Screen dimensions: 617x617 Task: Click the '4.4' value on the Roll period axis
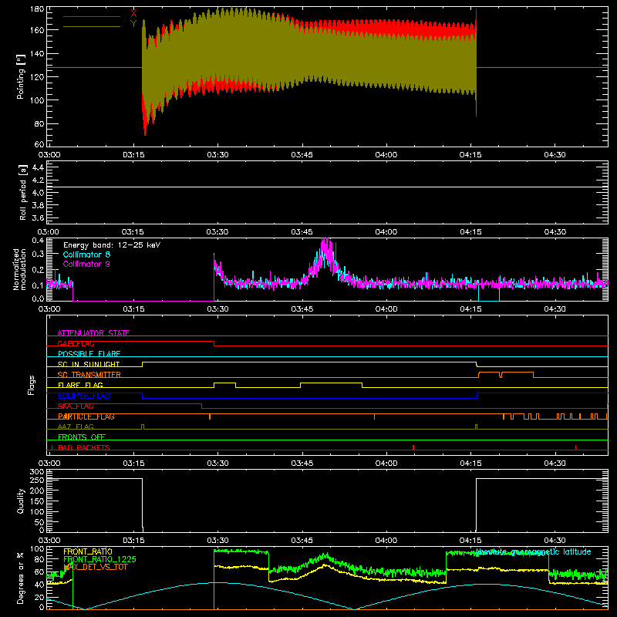pos(38,167)
